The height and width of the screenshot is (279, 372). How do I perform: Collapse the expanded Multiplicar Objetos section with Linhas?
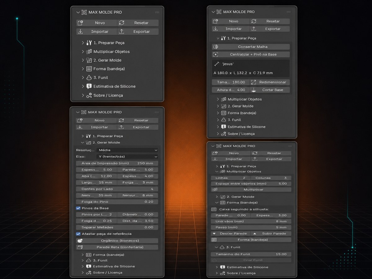pos(217,171)
